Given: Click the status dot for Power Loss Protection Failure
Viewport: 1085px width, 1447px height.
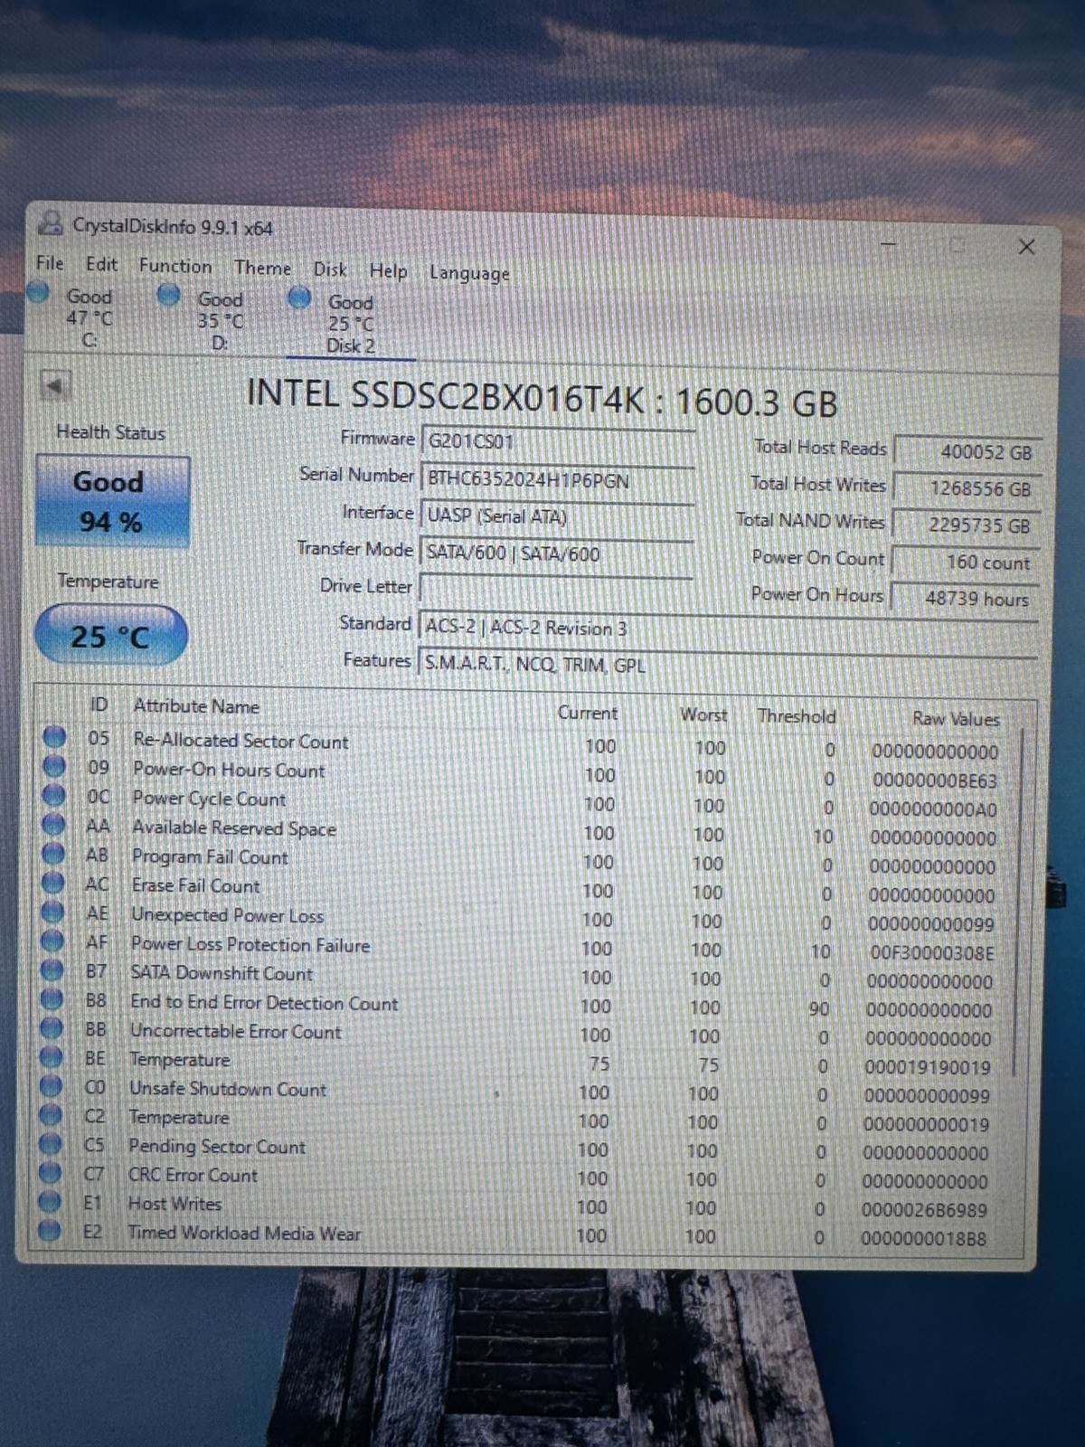Looking at the screenshot, I should pos(53,941).
